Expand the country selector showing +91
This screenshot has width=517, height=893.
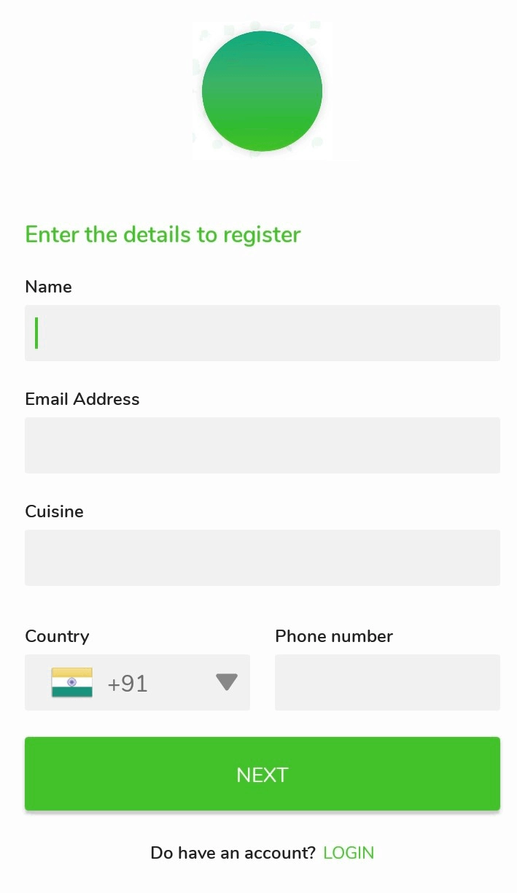pyautogui.click(x=137, y=682)
